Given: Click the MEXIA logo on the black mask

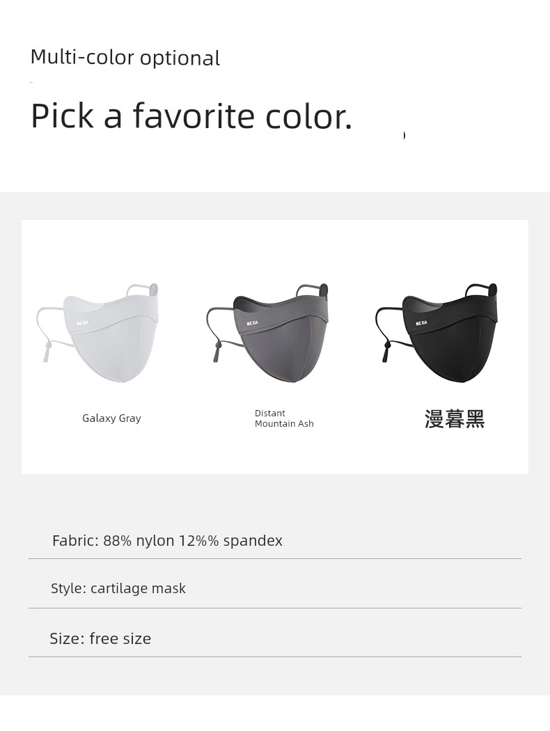Looking at the screenshot, I should point(421,322).
